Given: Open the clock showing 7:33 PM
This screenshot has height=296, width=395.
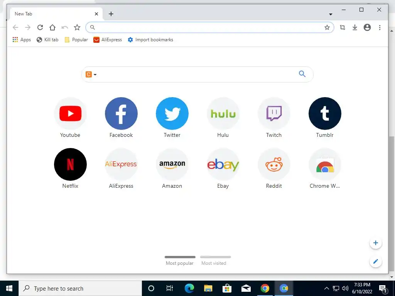Looking at the screenshot, I should pos(362,288).
